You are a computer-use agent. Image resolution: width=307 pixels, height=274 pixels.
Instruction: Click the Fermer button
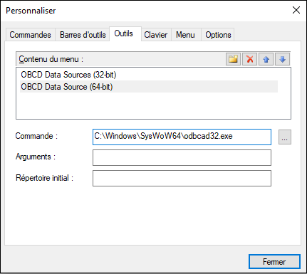tap(274, 262)
